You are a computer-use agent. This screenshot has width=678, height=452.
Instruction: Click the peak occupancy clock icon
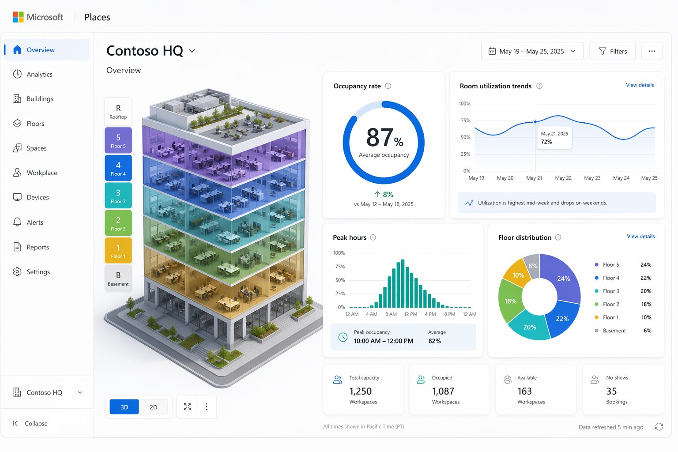pos(343,337)
